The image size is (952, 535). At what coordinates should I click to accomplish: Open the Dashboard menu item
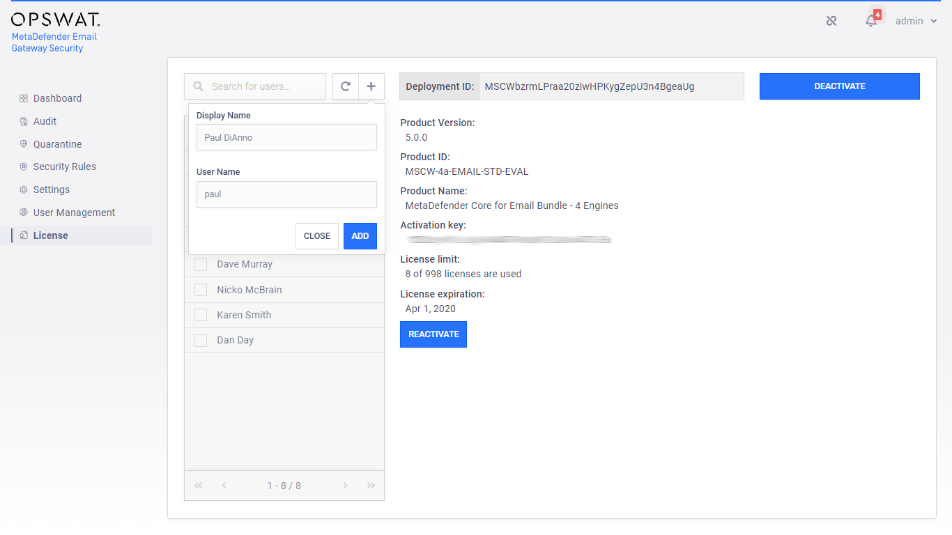tap(57, 98)
